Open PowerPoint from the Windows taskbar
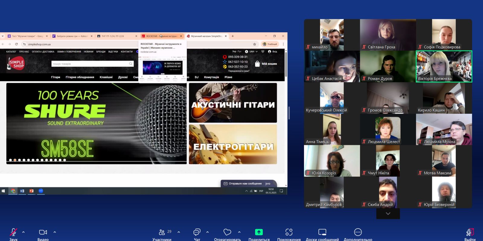This screenshot has height=241, width=483. (x=31, y=191)
